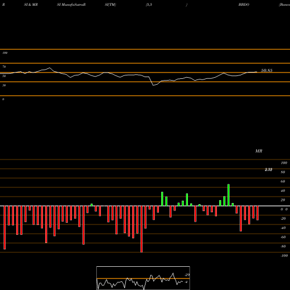Click the 'SI & MR' header label
The width and height of the screenshot is (290, 290).
31,5
